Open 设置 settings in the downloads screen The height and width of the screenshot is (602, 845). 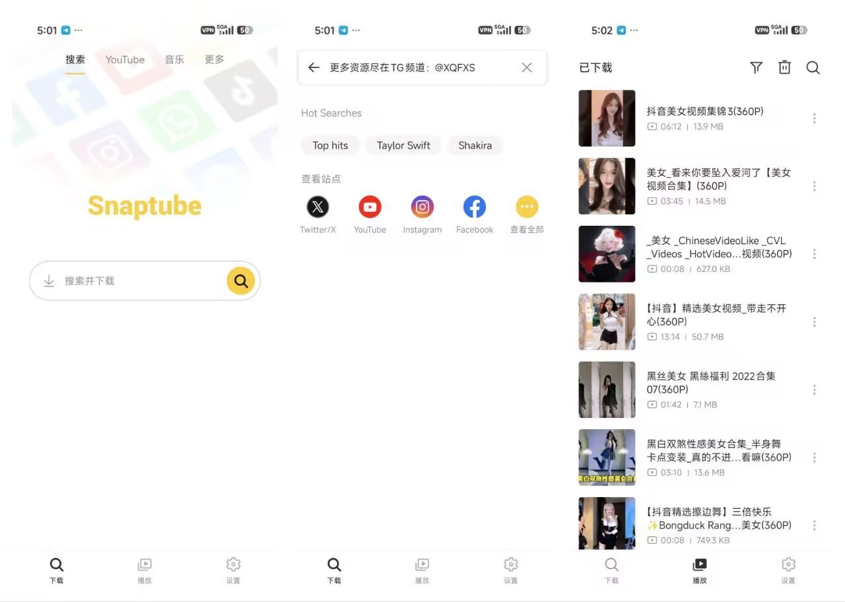pos(788,570)
